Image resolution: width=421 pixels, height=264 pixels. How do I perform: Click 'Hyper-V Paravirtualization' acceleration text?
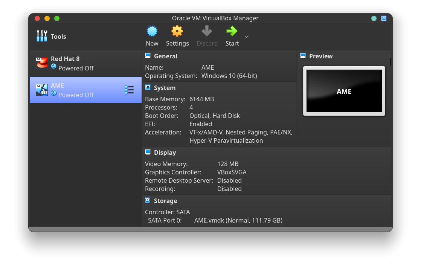(x=226, y=141)
